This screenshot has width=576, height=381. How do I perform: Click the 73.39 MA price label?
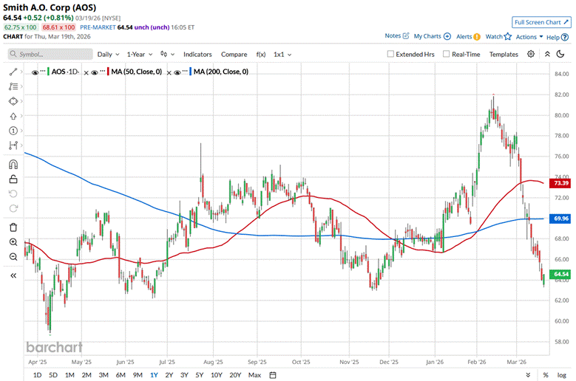[x=560, y=183]
